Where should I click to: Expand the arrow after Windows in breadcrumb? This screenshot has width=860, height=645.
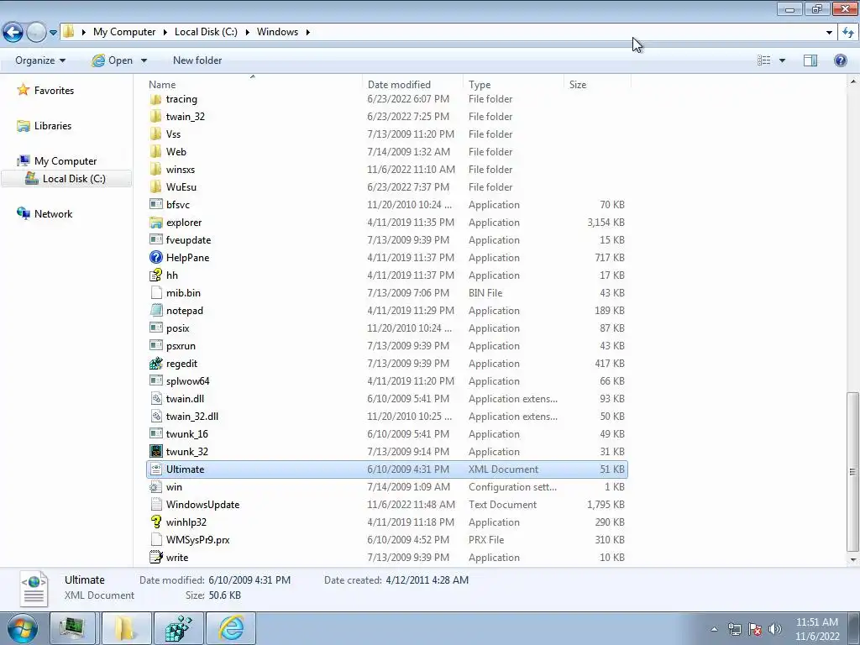307,33
